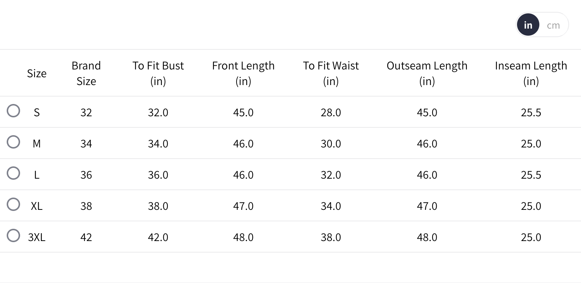Click the Outseam Length column header
Image resolution: width=581 pixels, height=283 pixels.
[x=427, y=74]
